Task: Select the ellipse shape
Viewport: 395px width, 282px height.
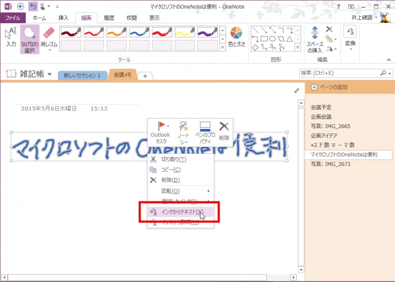Action: tap(273, 39)
